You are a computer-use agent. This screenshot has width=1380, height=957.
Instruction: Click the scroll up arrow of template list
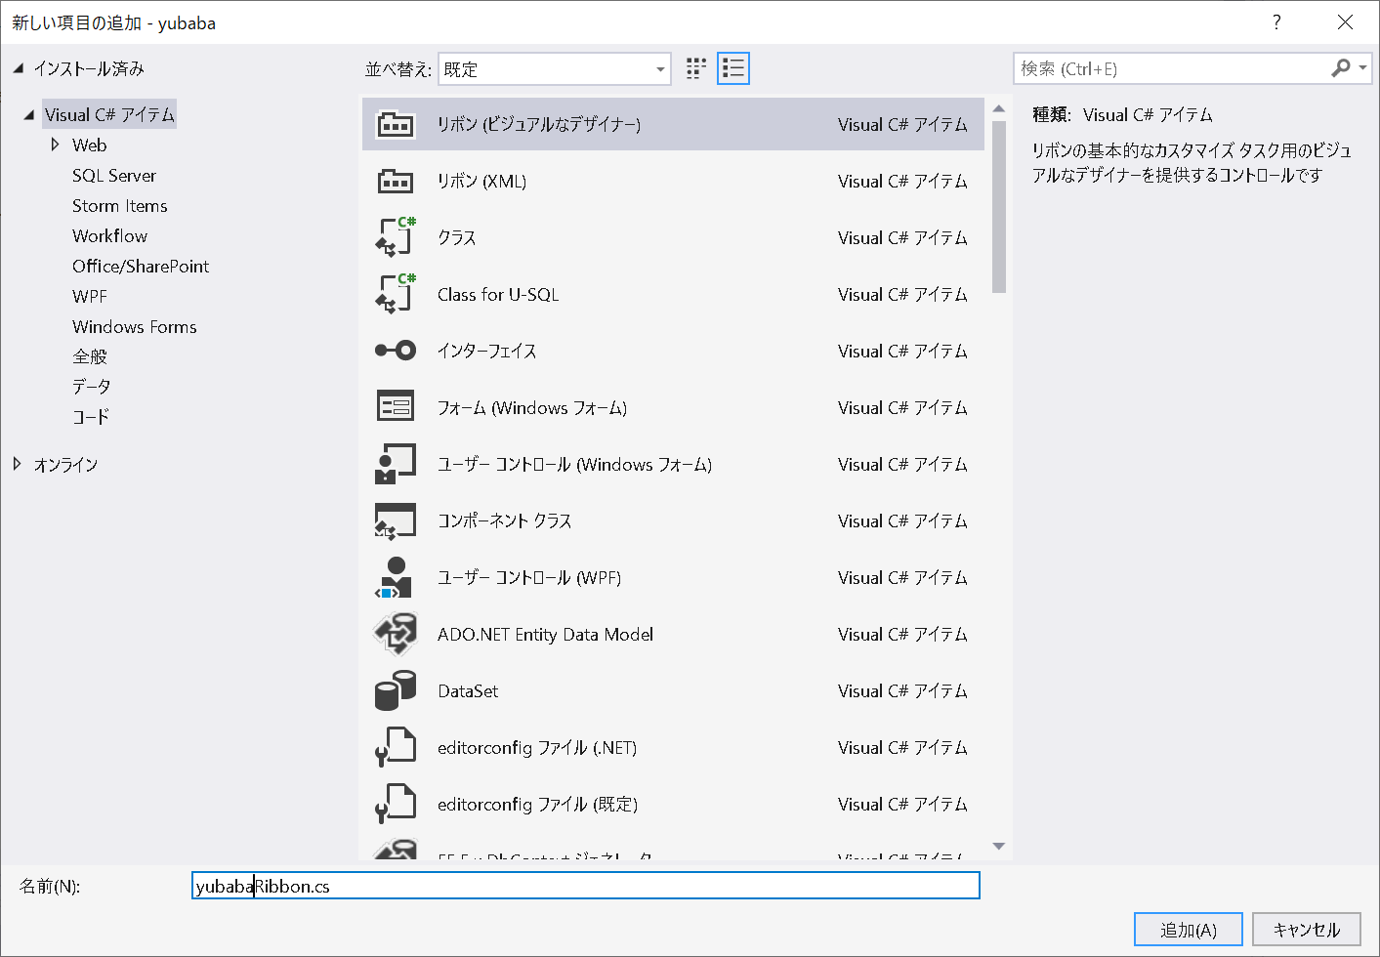998,108
